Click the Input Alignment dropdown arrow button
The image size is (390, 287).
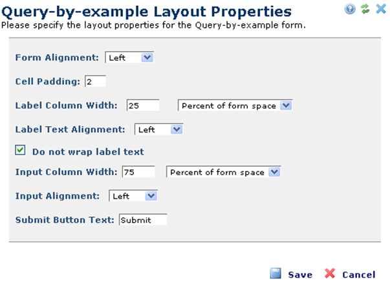(151, 196)
